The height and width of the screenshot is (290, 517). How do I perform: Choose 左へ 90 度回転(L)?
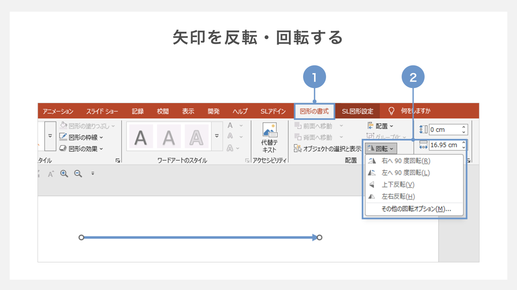414,173
